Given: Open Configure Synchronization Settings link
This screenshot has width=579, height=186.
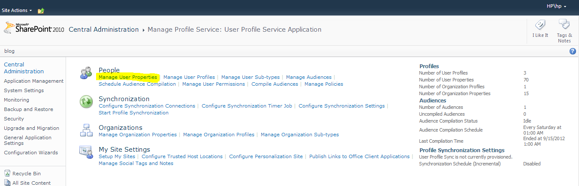Looking at the screenshot, I should (x=342, y=106).
